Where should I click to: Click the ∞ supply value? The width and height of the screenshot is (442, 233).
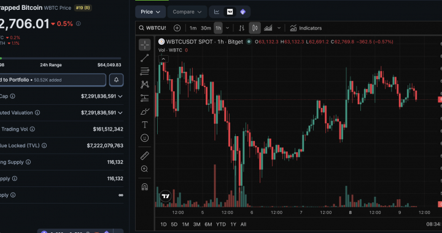121,195
